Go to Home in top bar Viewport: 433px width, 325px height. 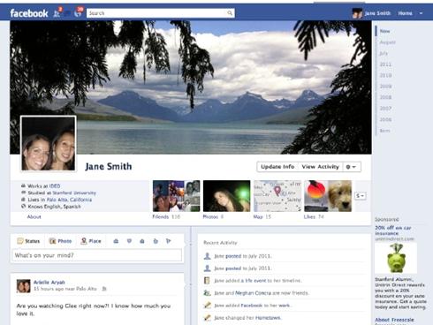point(405,13)
